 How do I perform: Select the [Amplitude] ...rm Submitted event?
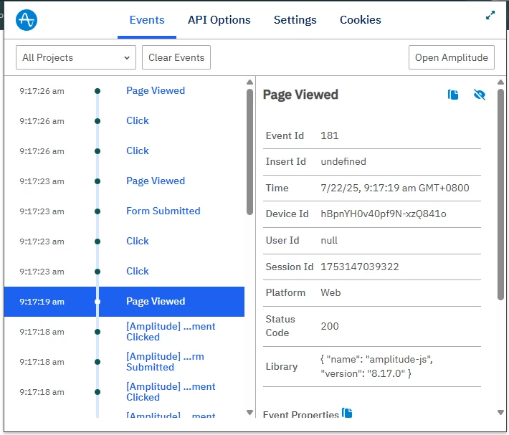tap(124, 362)
